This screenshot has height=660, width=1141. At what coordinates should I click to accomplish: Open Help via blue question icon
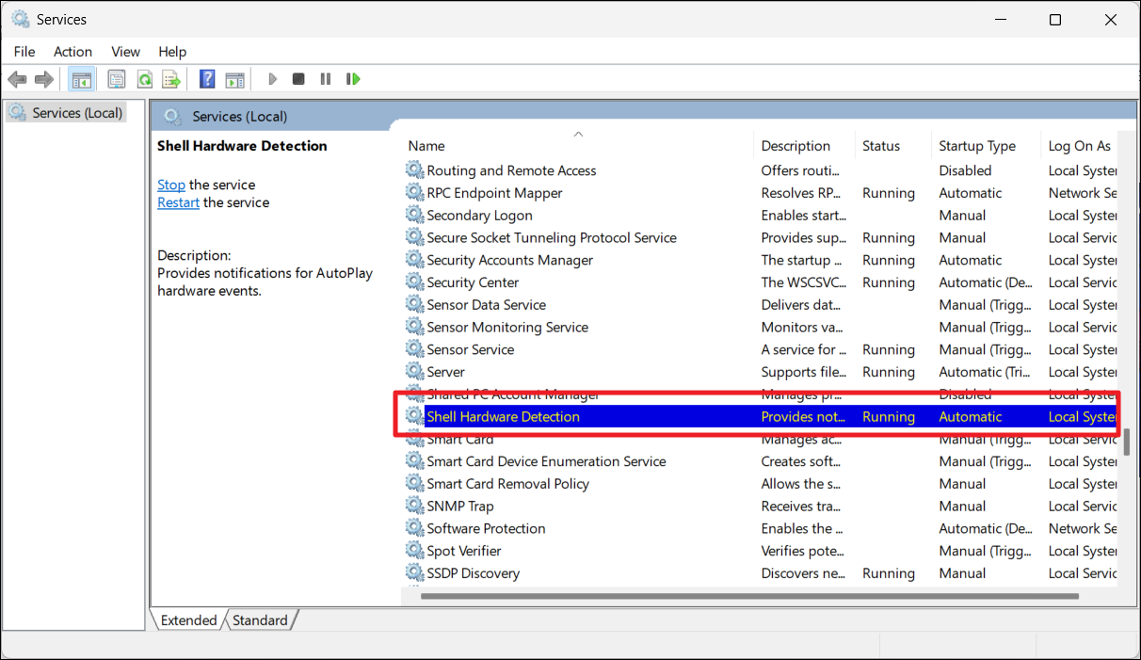point(207,79)
